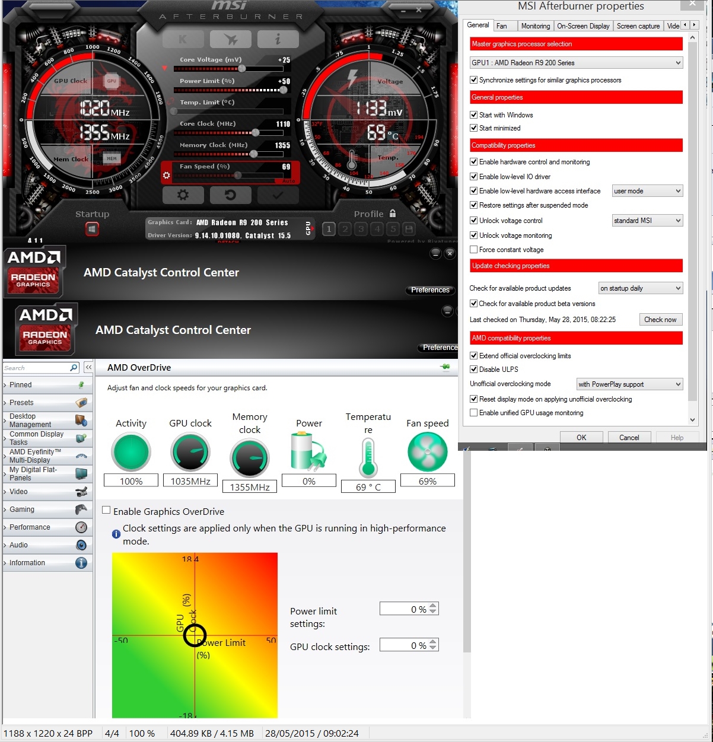713x742 pixels.
Task: Select profile slot 5
Action: point(393,229)
